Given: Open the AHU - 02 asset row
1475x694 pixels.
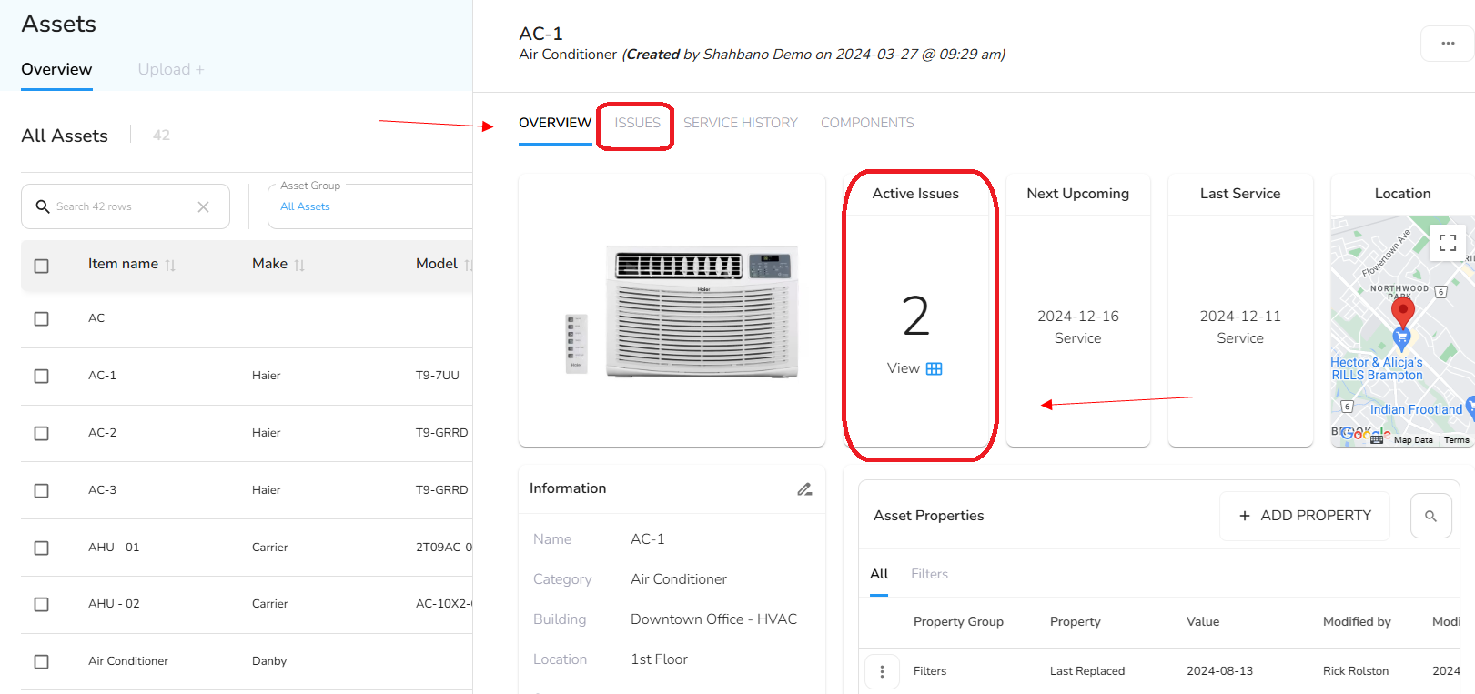Looking at the screenshot, I should [247, 604].
